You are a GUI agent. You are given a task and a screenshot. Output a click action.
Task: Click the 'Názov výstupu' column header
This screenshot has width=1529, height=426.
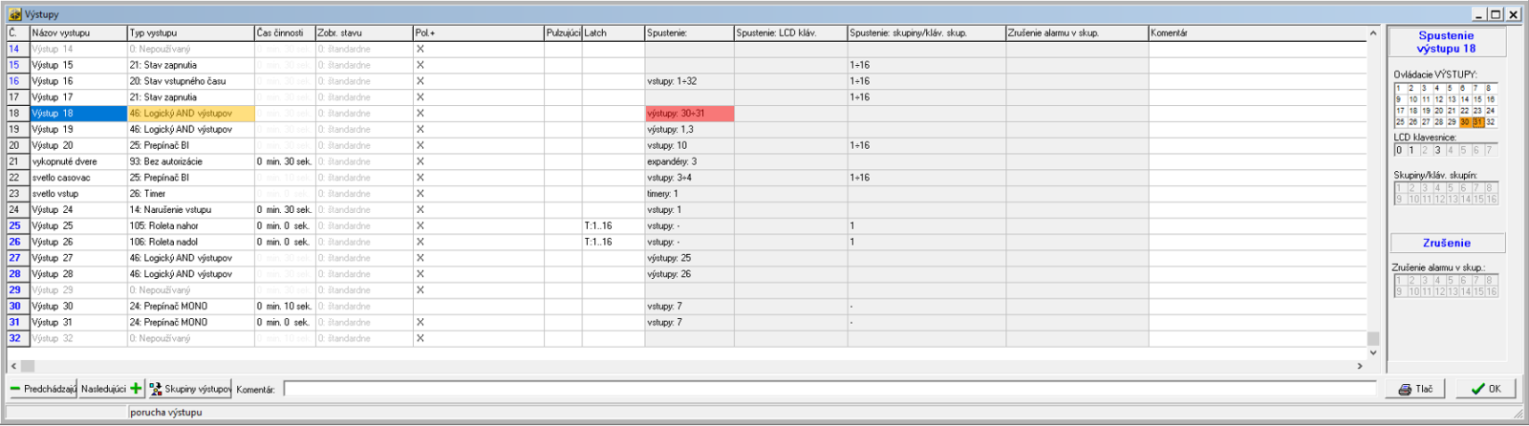[78, 32]
